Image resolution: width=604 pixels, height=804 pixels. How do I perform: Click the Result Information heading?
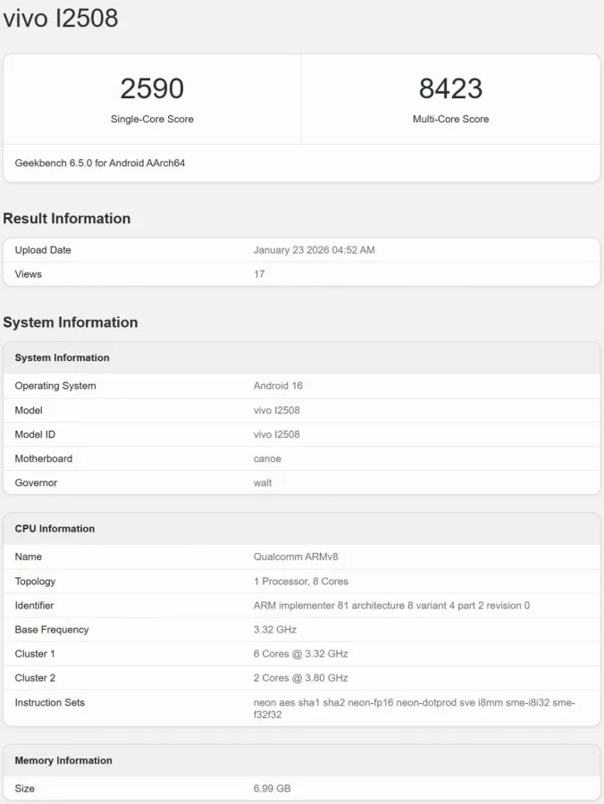(x=67, y=219)
